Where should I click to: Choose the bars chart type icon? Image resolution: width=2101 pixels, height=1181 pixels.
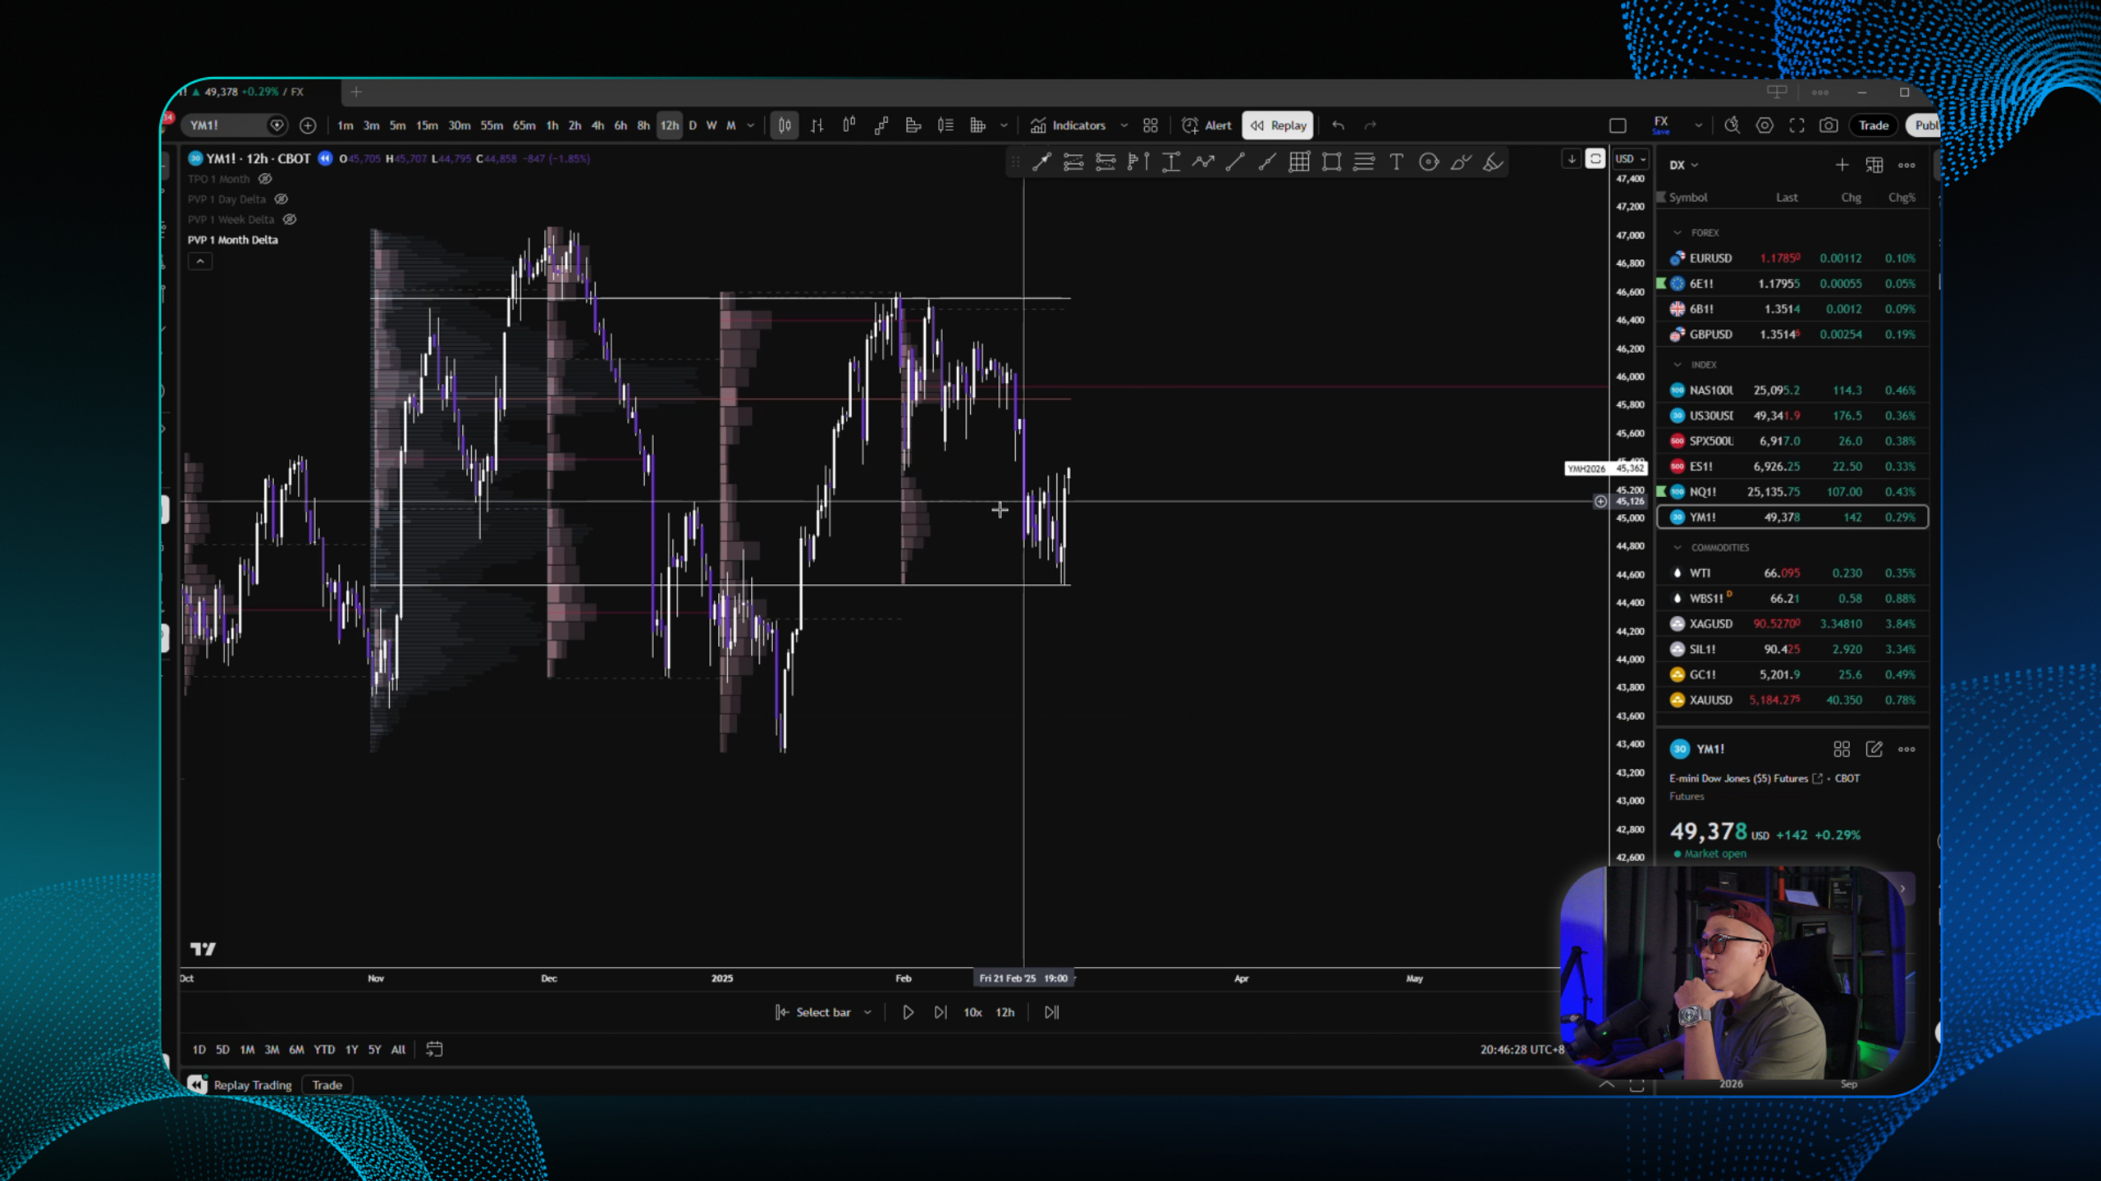(817, 125)
